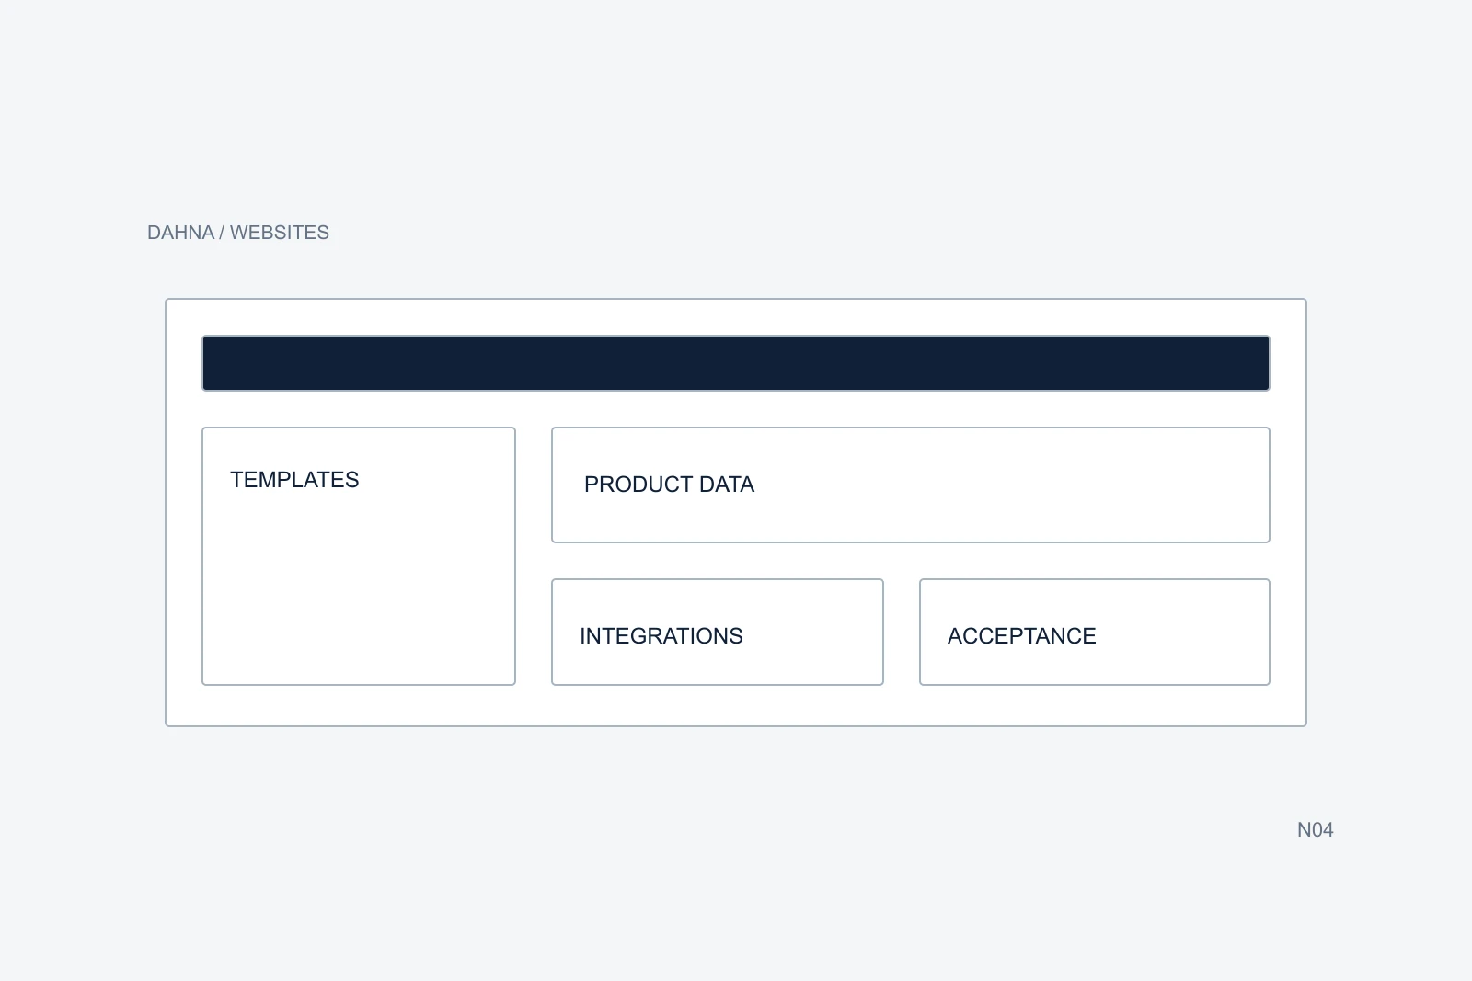Click the dark navy header bar

click(x=736, y=363)
